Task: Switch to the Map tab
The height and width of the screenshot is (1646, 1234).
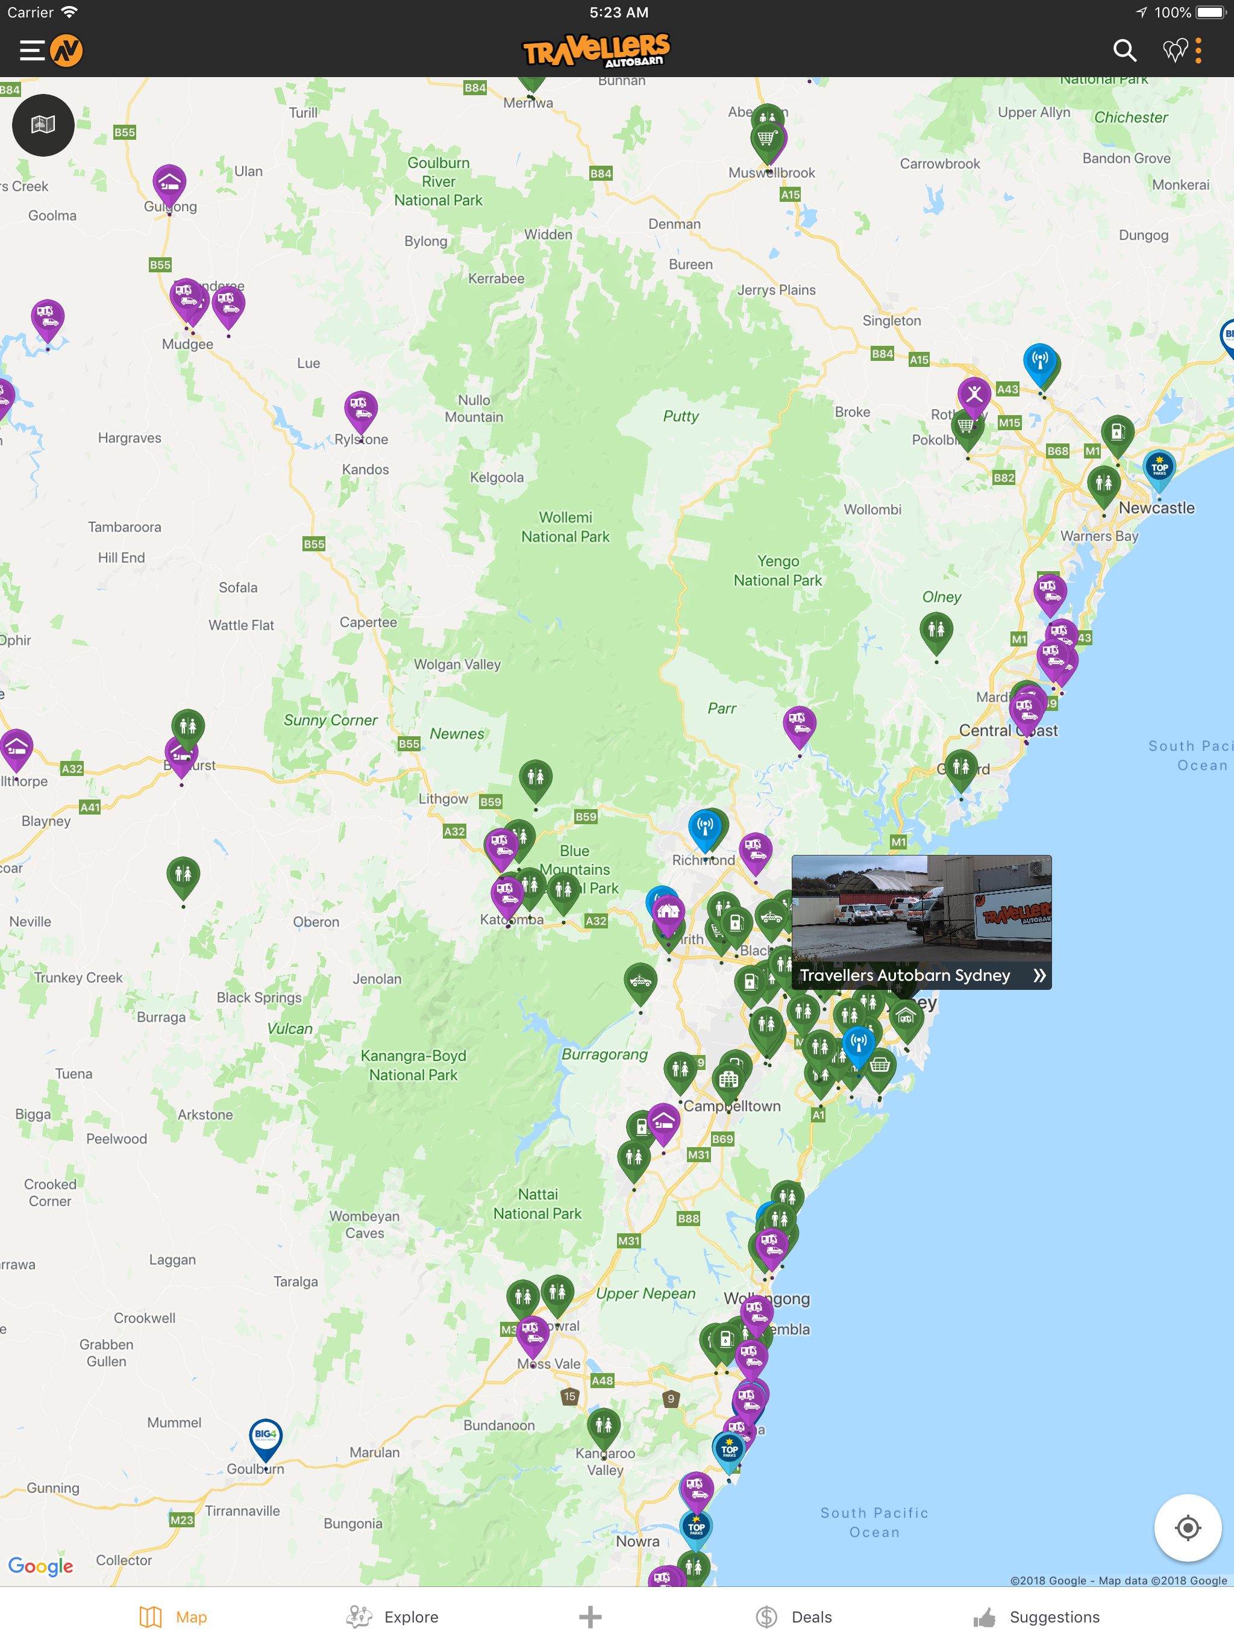Action: pyautogui.click(x=173, y=1616)
